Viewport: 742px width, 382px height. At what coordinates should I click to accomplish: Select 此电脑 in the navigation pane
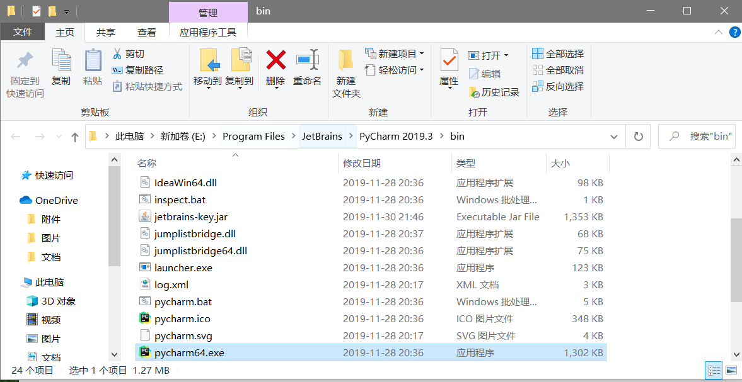point(43,283)
